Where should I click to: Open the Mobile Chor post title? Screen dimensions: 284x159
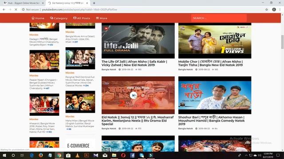pyautogui.click(x=210, y=63)
